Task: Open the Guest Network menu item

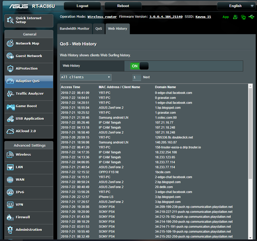Action: (29, 56)
